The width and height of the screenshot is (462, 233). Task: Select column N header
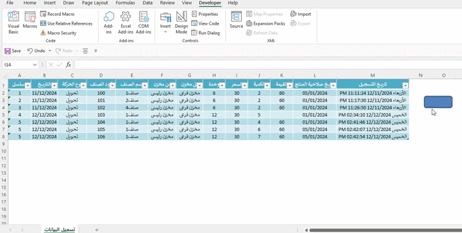tap(420, 75)
